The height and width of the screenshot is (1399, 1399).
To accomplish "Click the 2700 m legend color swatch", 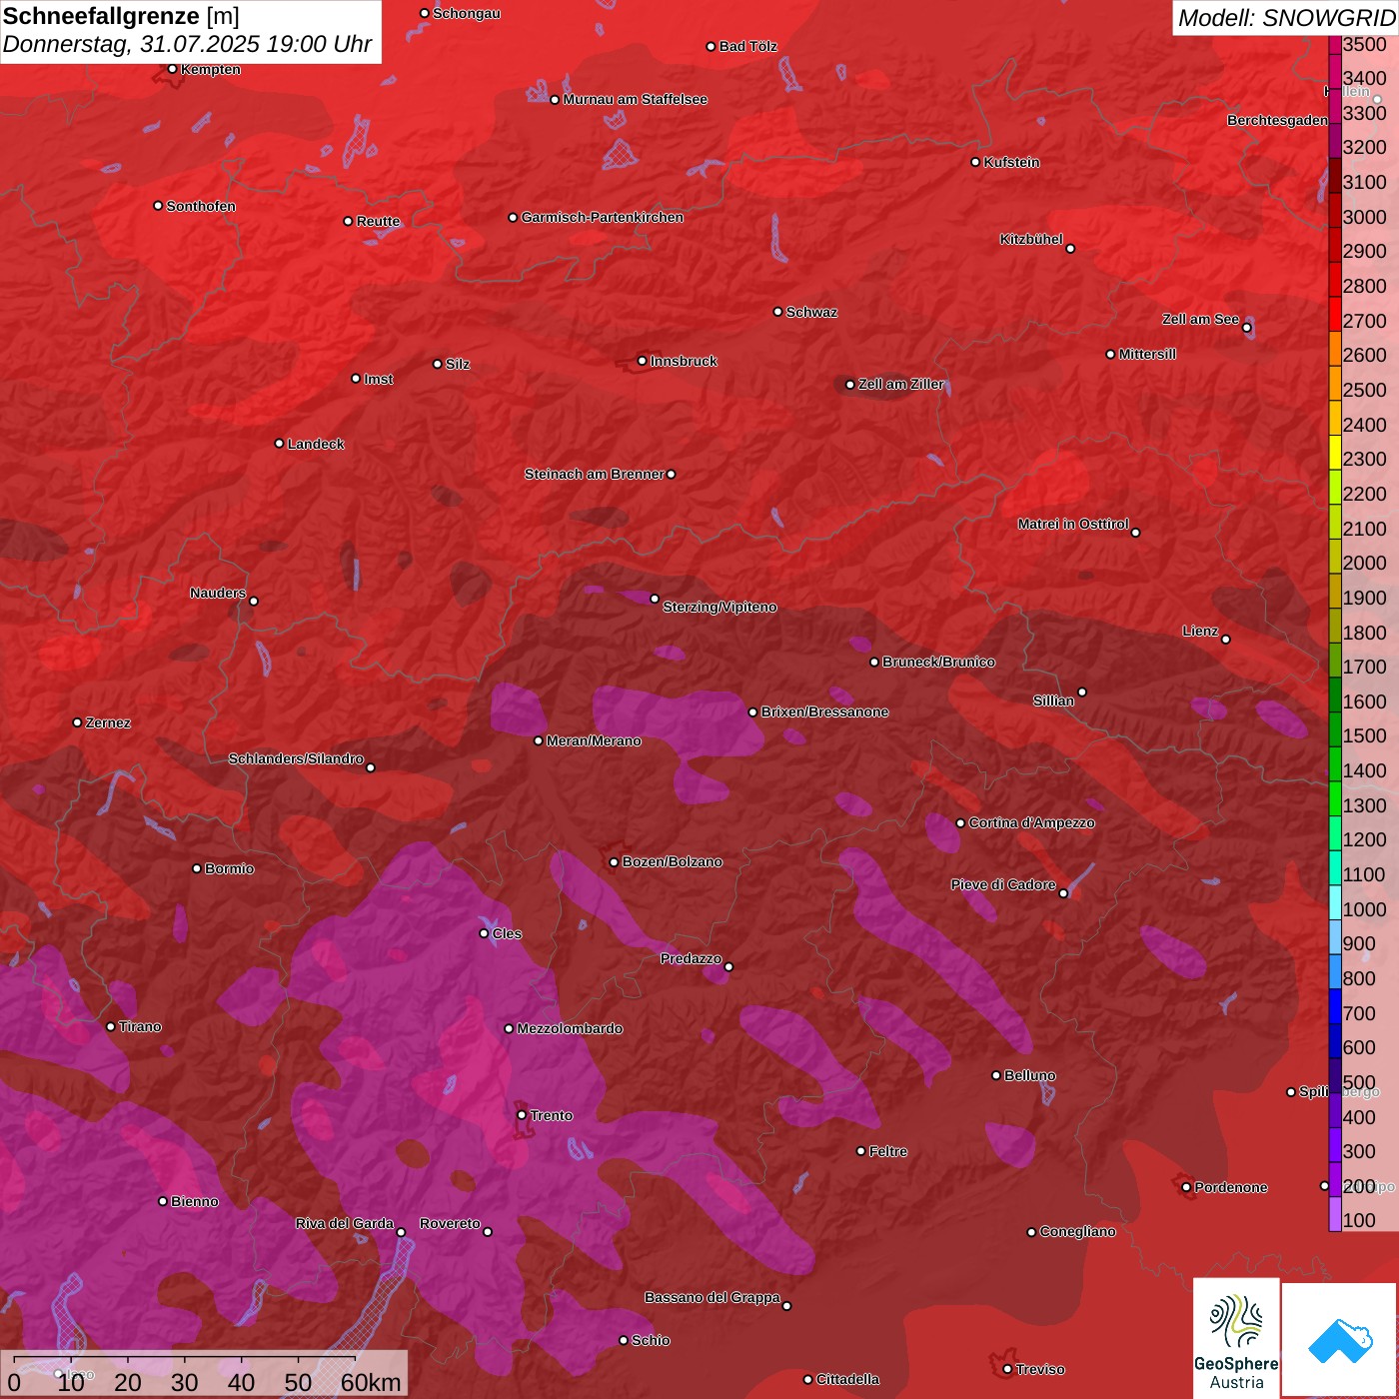I will point(1335,315).
